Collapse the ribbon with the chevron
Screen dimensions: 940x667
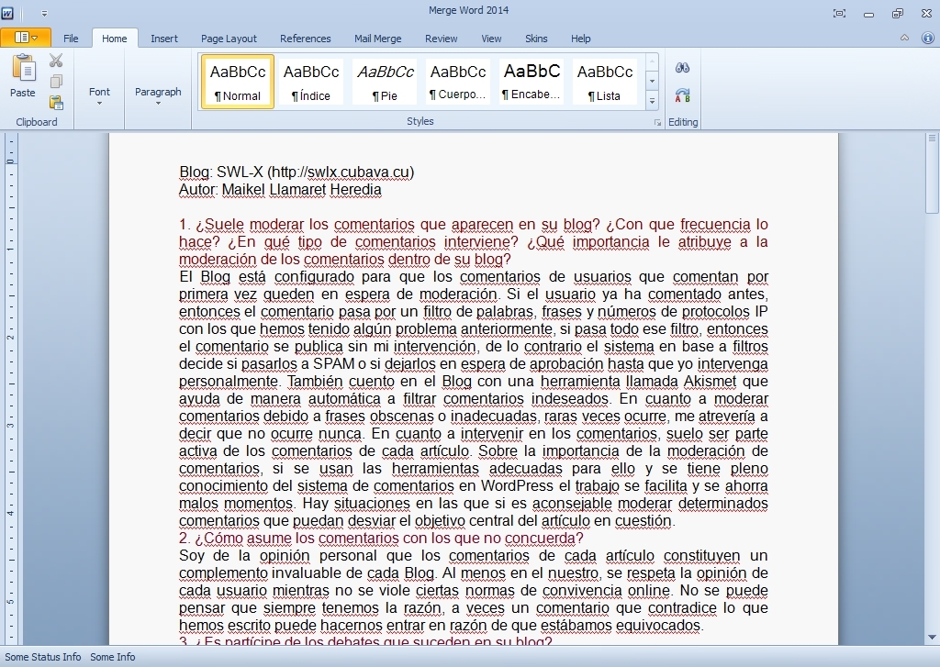point(904,38)
